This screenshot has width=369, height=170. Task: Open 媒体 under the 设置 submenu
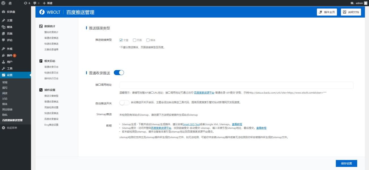5,104
